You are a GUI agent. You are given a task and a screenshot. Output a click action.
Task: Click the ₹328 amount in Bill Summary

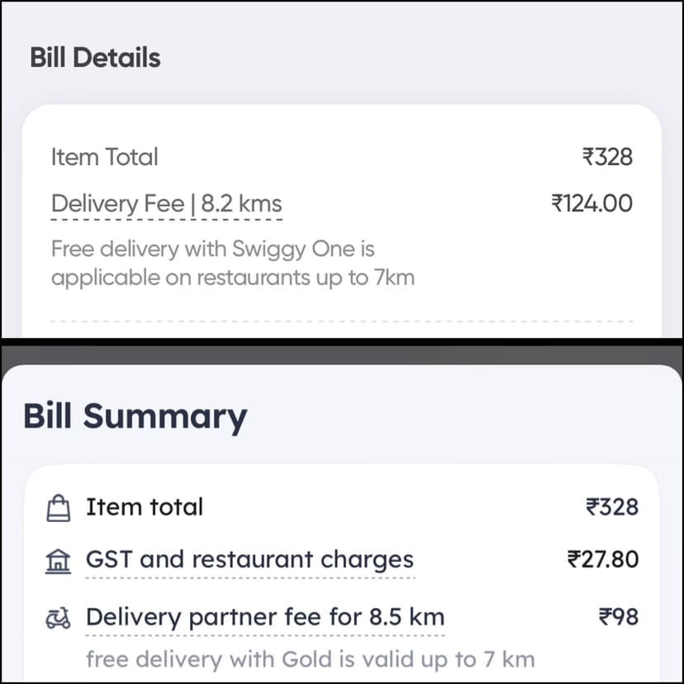(x=611, y=507)
